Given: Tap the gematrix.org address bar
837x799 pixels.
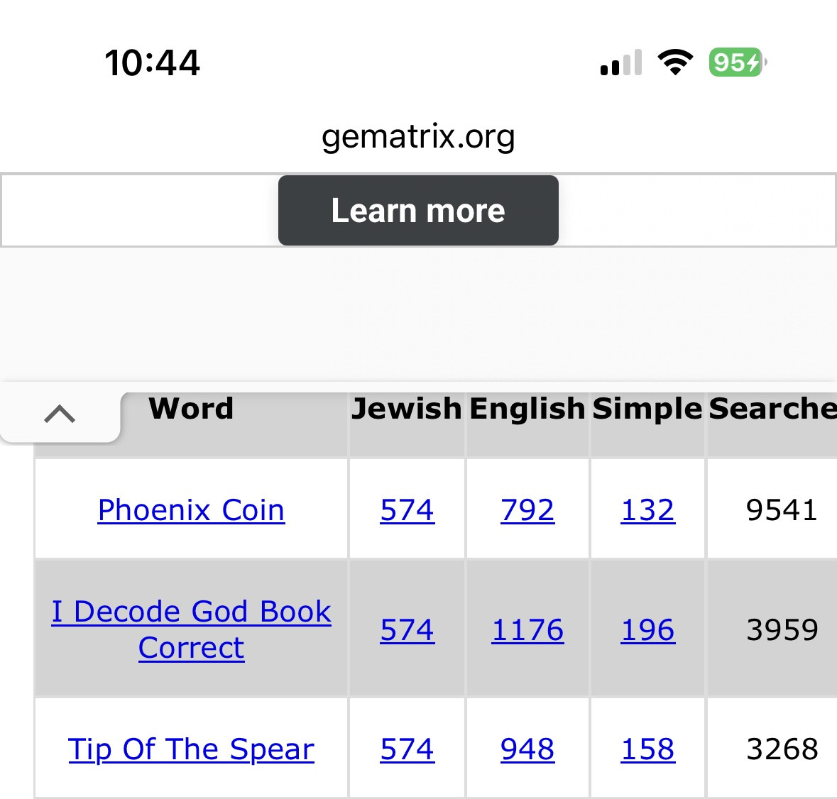Looking at the screenshot, I should coord(418,136).
